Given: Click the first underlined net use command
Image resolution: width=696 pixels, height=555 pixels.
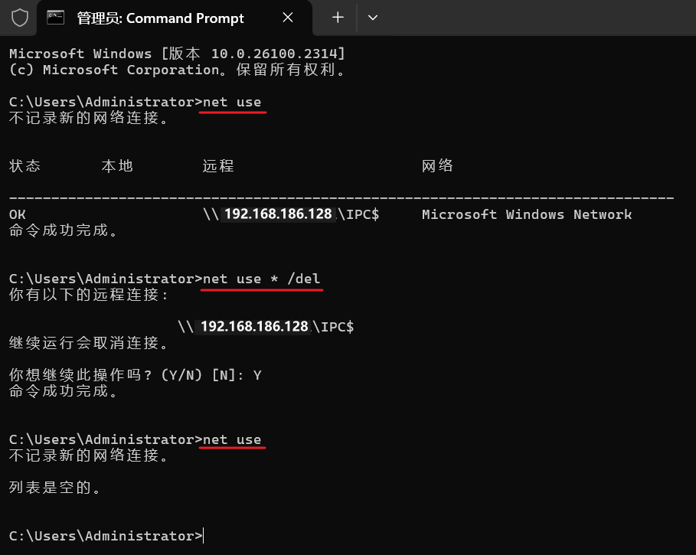Looking at the screenshot, I should [232, 102].
